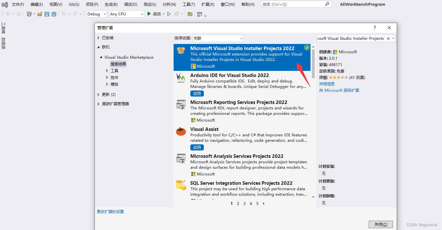This screenshot has width=442, height=230.
Task: Open the search history dropdown arrow in dialog
Action: click(393, 38)
